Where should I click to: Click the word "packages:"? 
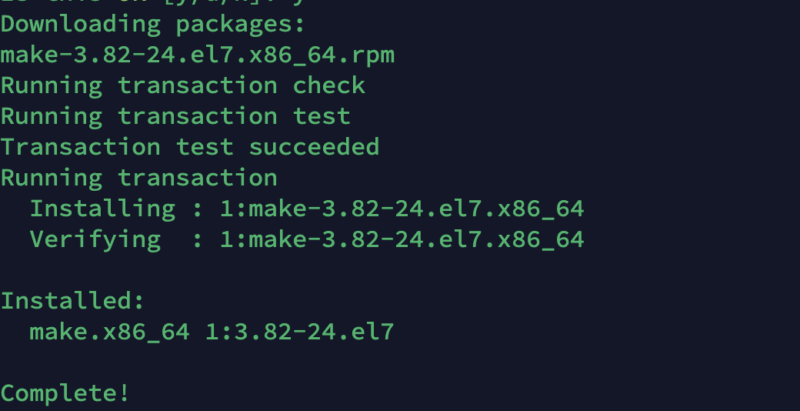tap(241, 24)
